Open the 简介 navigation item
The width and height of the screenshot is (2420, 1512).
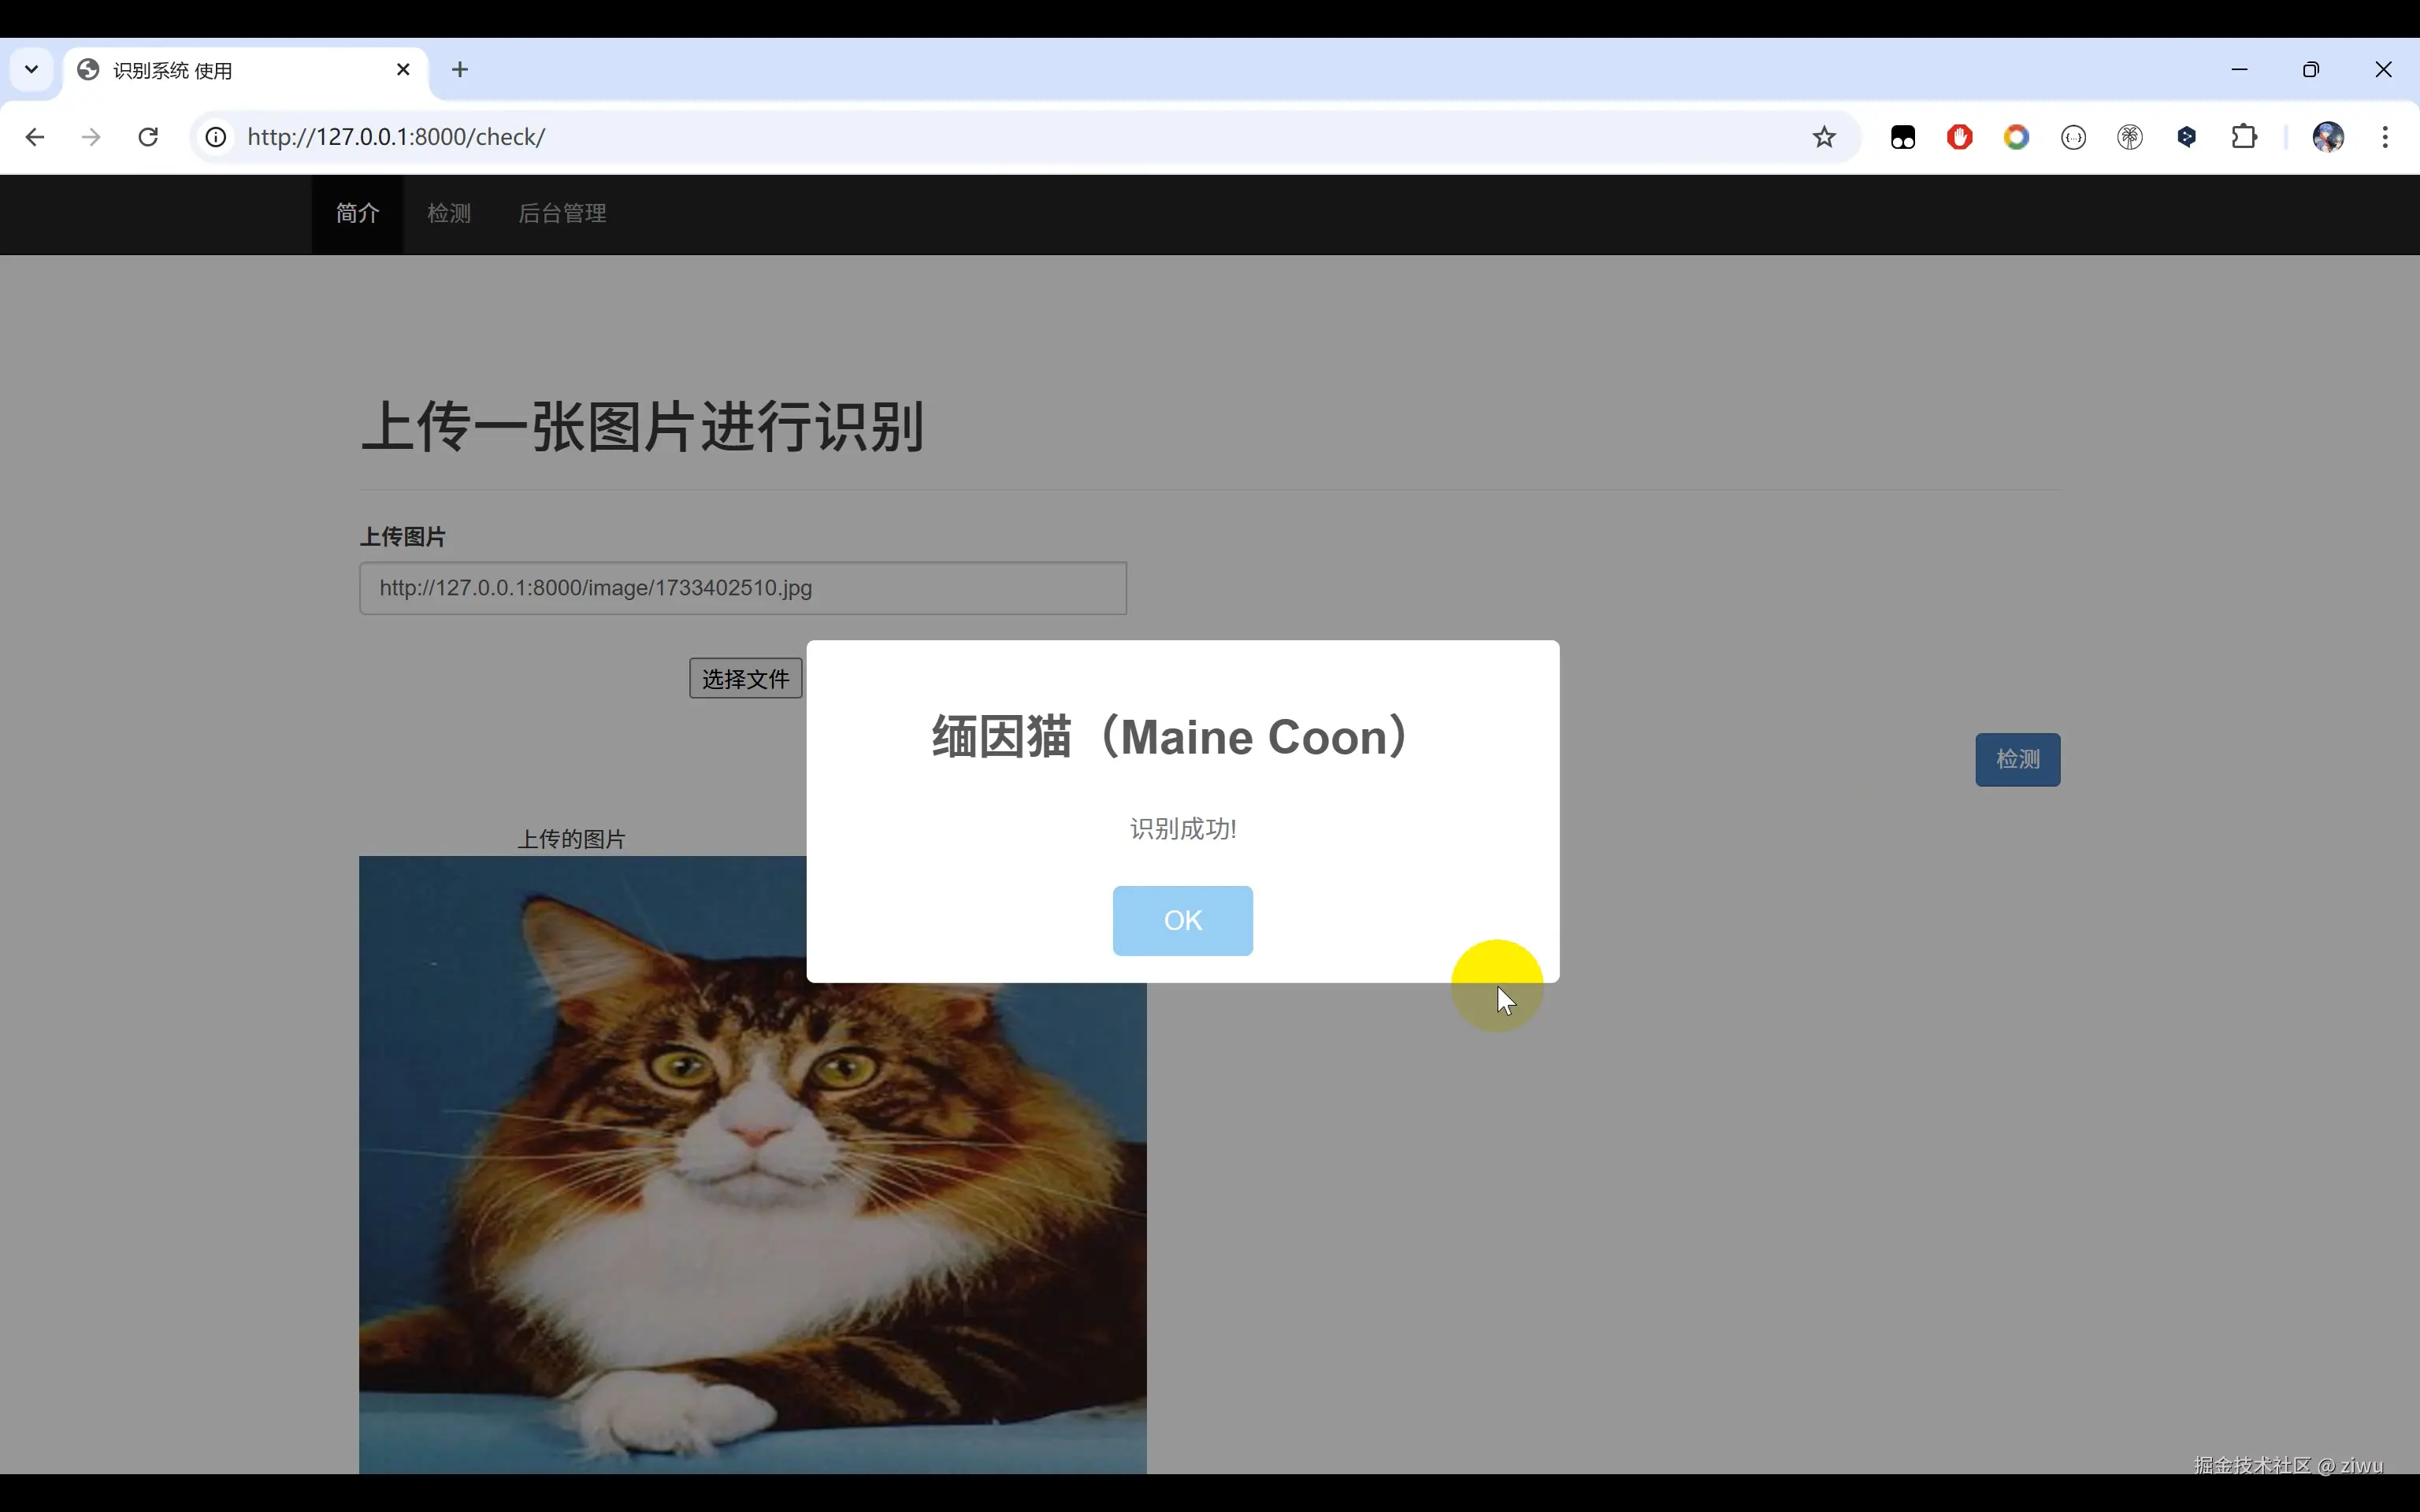click(357, 213)
